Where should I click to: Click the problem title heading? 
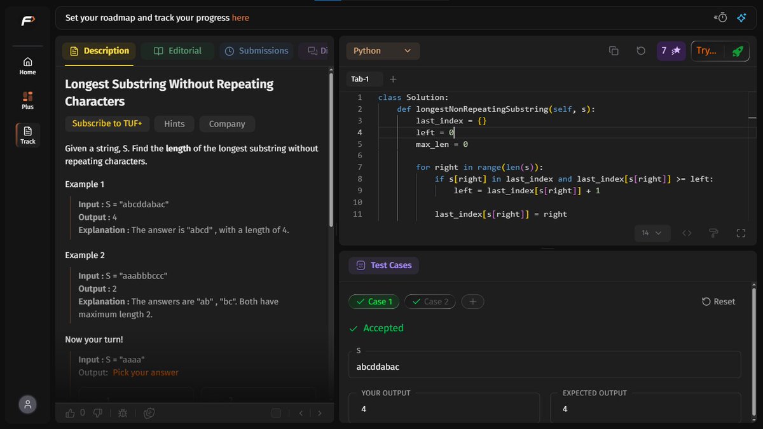coord(169,93)
